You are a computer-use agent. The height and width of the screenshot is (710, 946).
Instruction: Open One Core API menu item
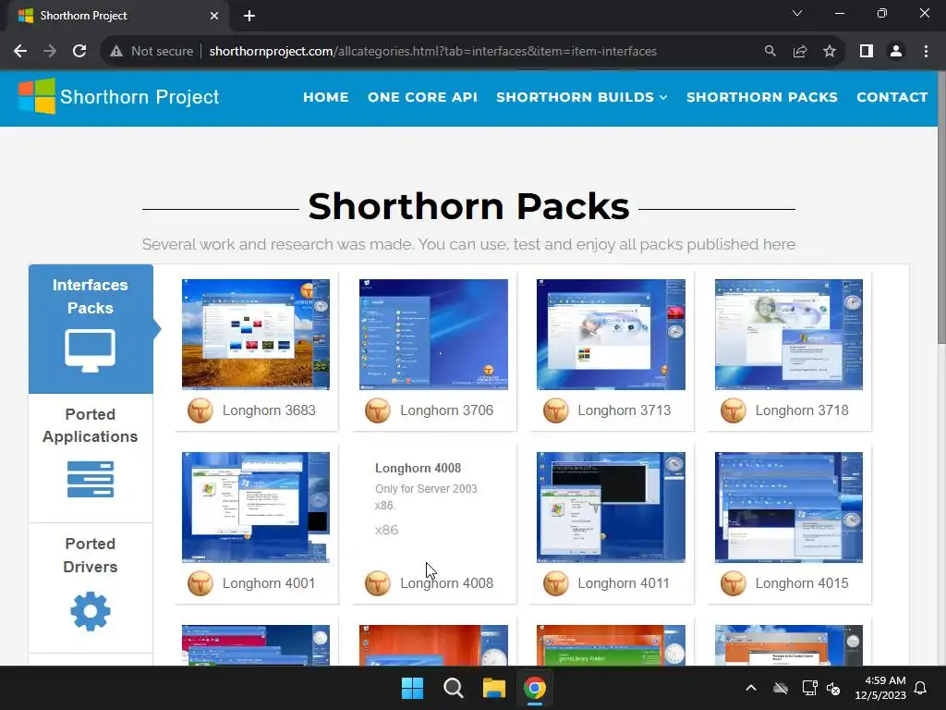click(x=422, y=97)
